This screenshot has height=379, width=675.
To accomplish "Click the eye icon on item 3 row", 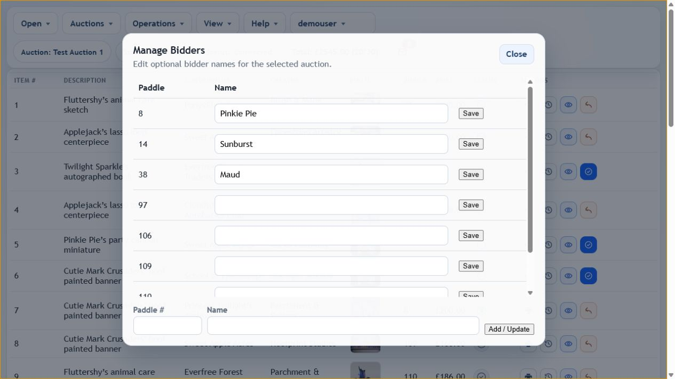I will [568, 172].
